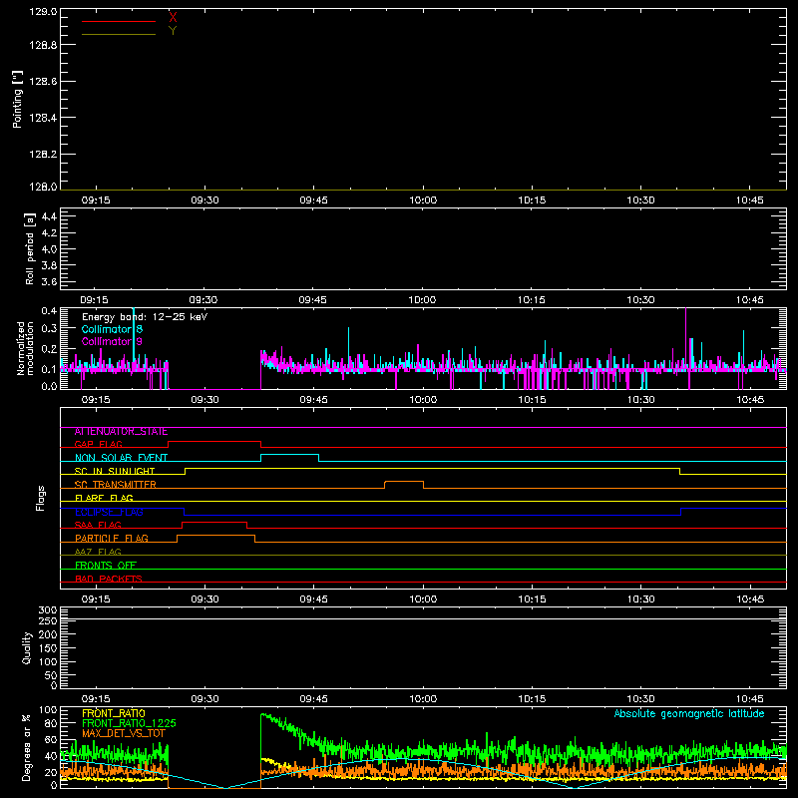Click the 300 tick on Quality axis
Screen dimensions: 798x798
[47, 610]
